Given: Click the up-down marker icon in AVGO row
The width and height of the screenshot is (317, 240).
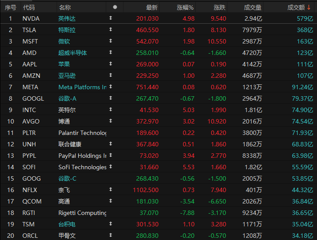Looking at the screenshot, I should (111, 121).
